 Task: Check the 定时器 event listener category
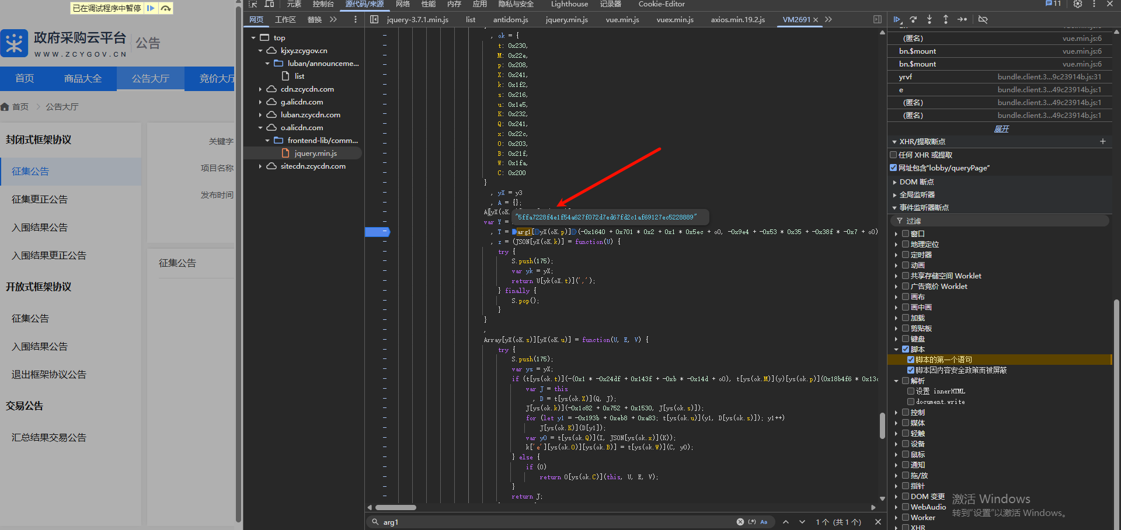(x=906, y=254)
